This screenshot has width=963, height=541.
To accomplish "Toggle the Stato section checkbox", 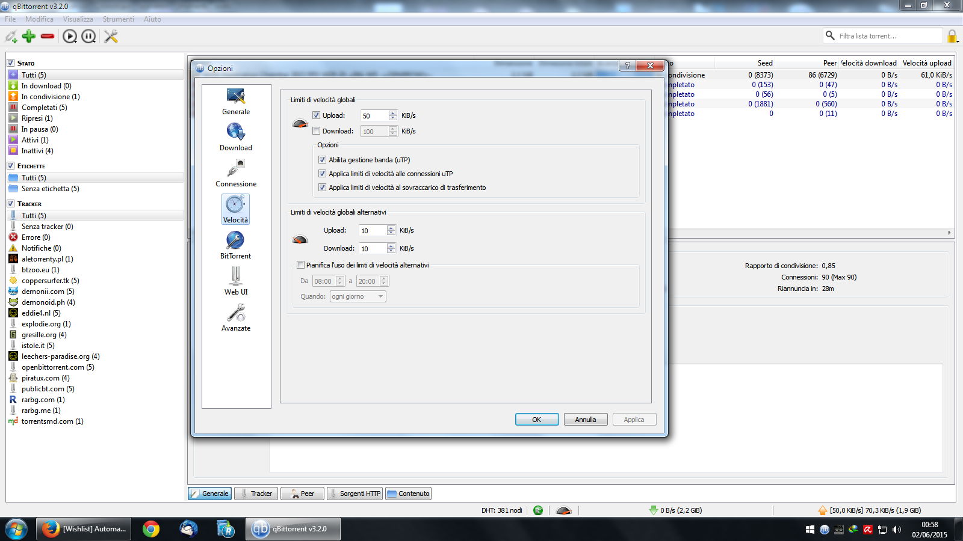I will [x=10, y=63].
